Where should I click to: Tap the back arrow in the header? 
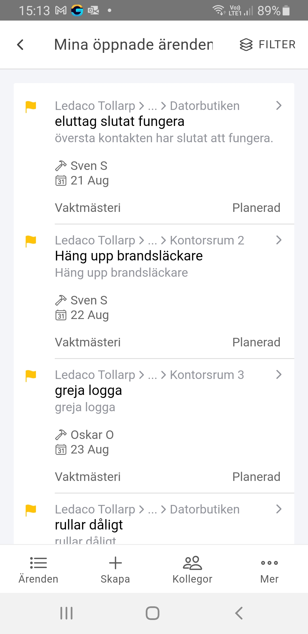tap(20, 45)
